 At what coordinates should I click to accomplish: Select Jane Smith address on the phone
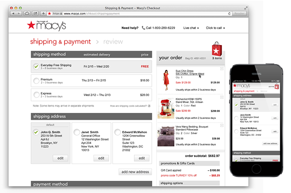(236, 118)
